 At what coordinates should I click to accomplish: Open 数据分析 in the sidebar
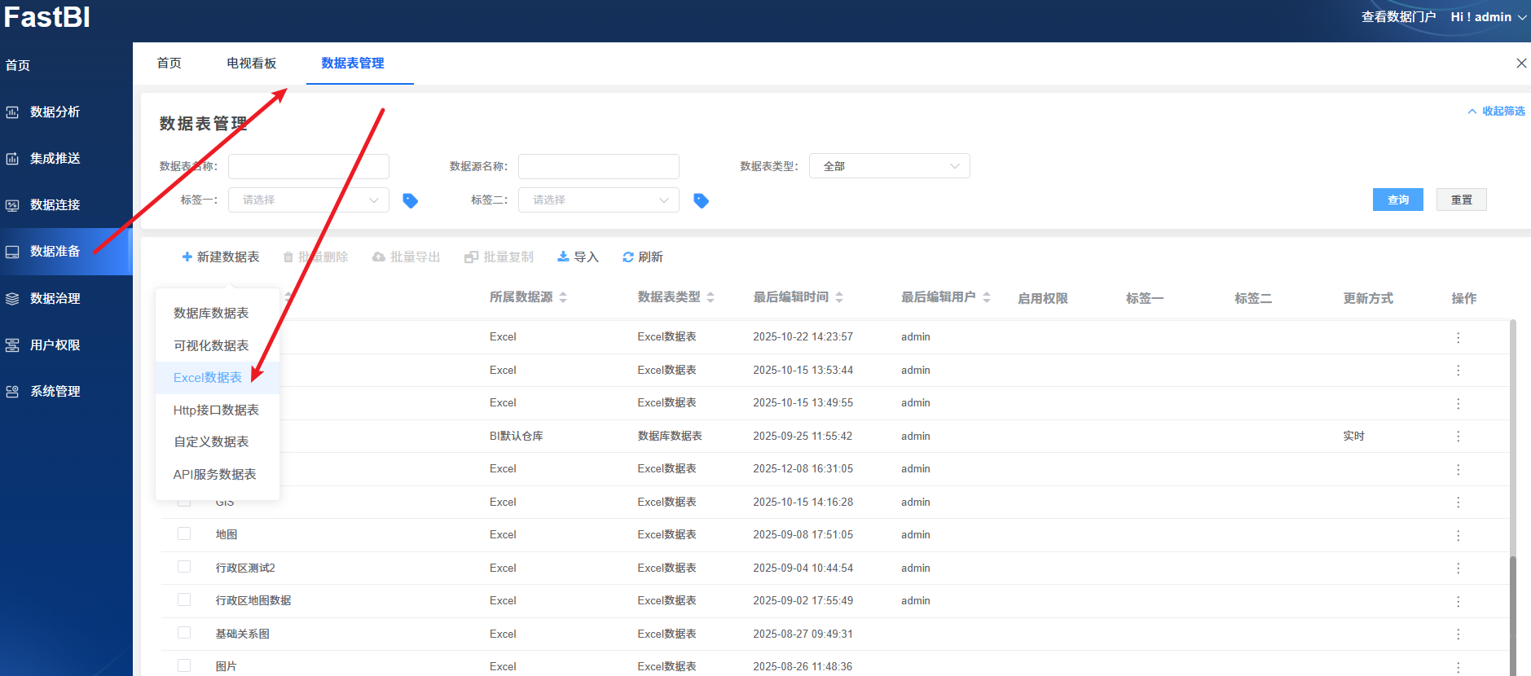tap(55, 112)
